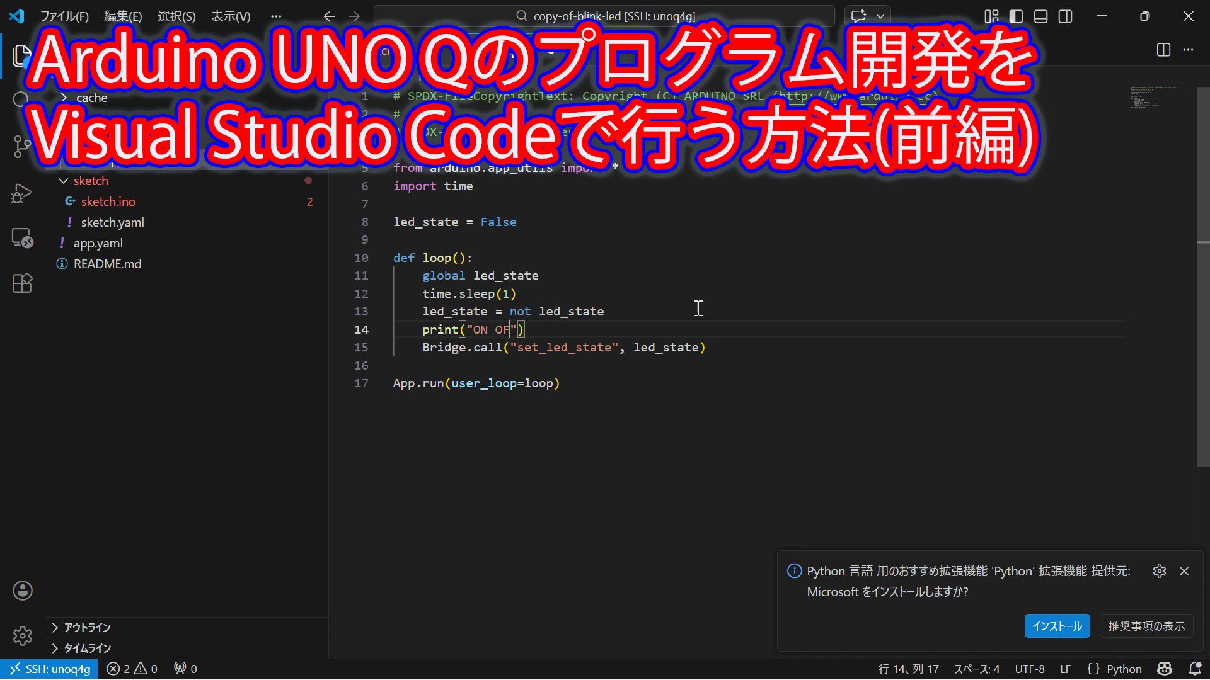This screenshot has height=680, width=1210.
Task: Go to line via 行 14, 列 17
Action: (x=908, y=669)
